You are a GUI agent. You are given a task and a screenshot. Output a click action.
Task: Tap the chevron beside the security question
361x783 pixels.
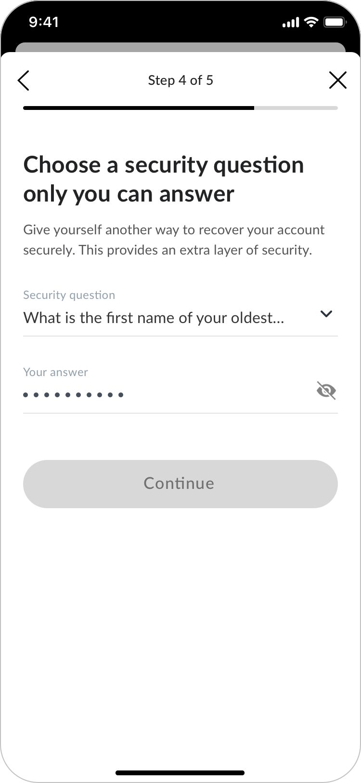tap(326, 314)
